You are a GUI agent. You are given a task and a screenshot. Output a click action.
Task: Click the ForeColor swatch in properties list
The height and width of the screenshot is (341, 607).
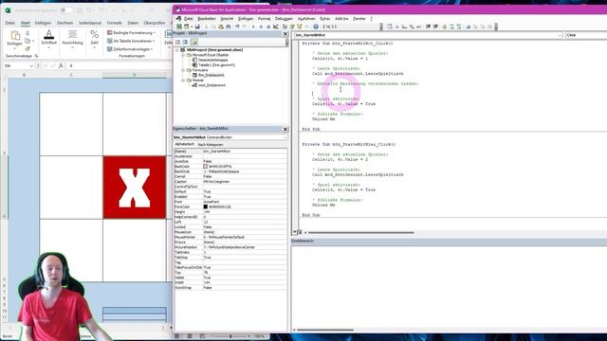(206, 206)
